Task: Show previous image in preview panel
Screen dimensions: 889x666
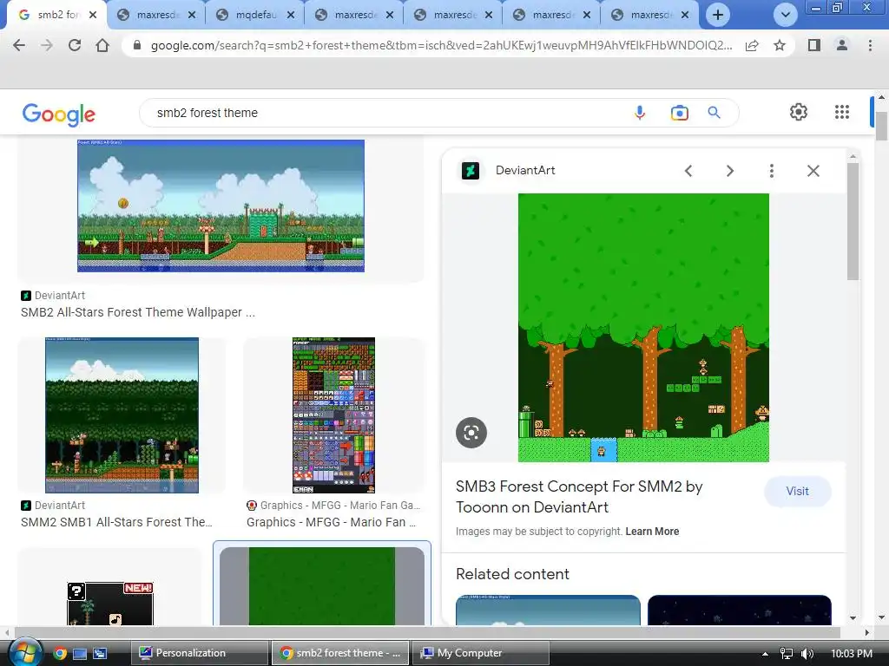Action: [x=688, y=171]
